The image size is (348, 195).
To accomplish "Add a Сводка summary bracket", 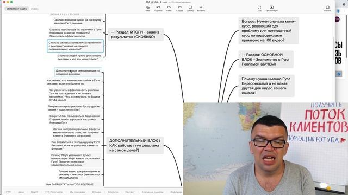I will point(179,9).
